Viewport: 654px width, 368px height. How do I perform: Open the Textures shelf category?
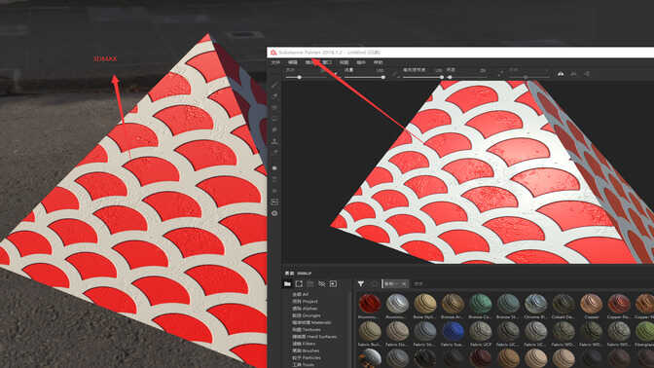click(x=307, y=330)
